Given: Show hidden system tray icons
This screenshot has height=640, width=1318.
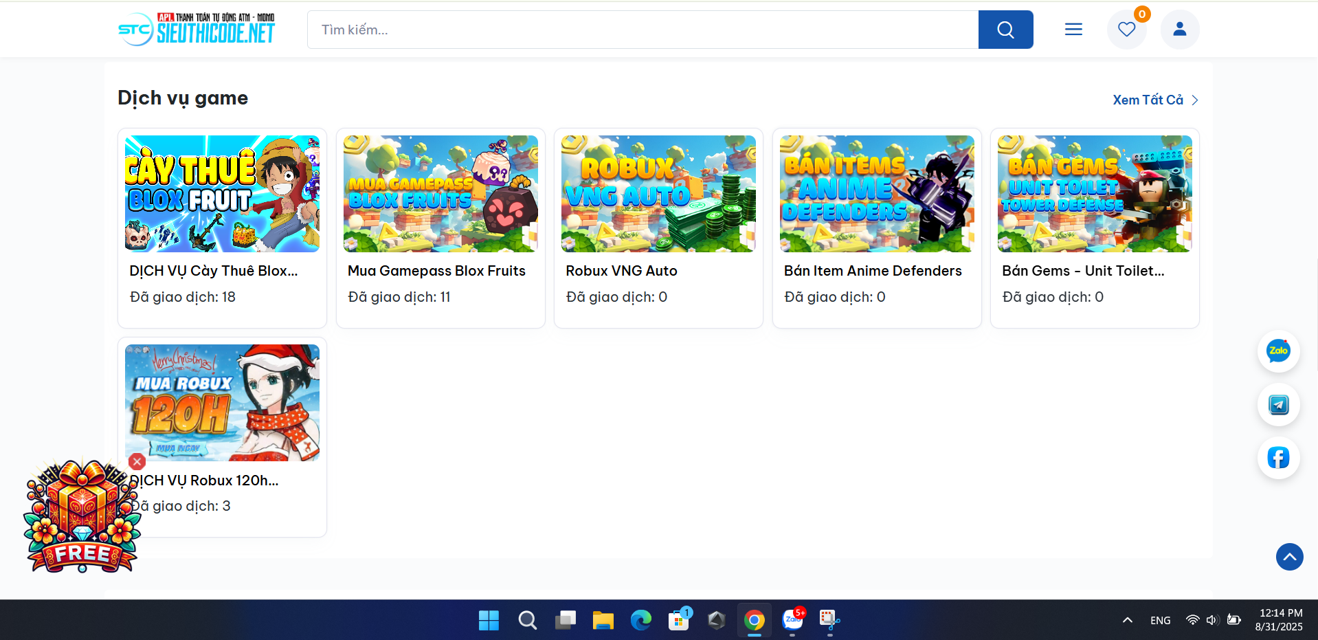Looking at the screenshot, I should coord(1128,620).
